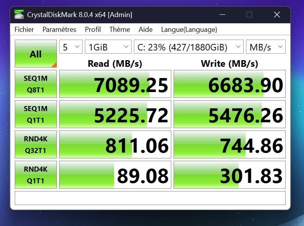Expand the test count dropdown showing 5
Viewport: 304px width, 226px height.
[x=71, y=47]
